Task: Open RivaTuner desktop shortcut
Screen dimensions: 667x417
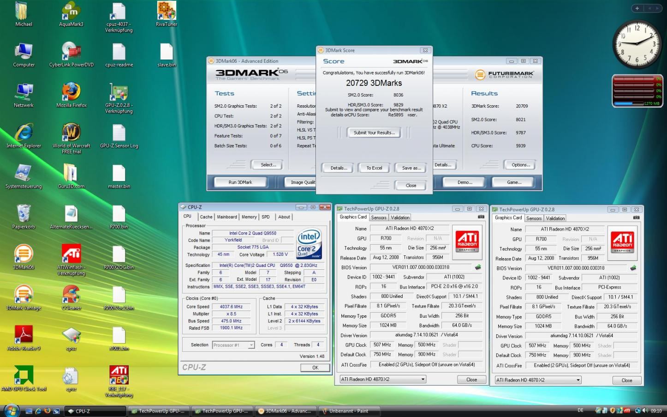Action: pos(167,15)
